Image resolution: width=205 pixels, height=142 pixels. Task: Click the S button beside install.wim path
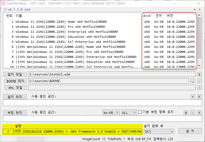[x=199, y=75]
